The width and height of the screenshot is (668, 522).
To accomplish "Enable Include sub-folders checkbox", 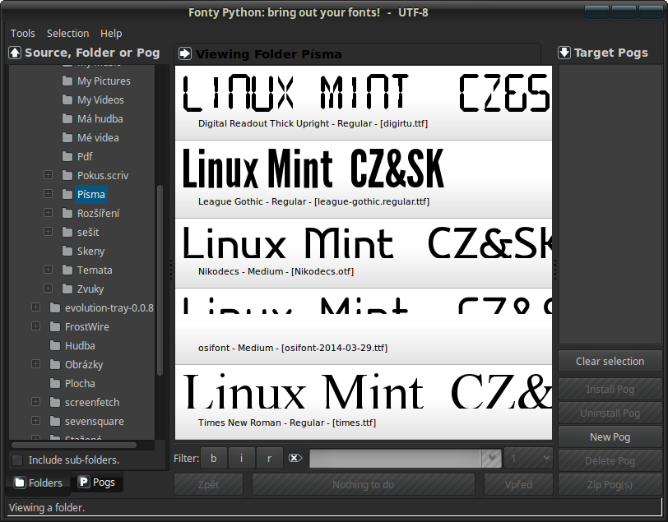I will point(17,460).
